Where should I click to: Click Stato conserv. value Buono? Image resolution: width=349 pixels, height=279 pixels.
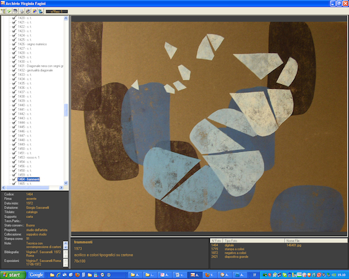tap(31, 225)
